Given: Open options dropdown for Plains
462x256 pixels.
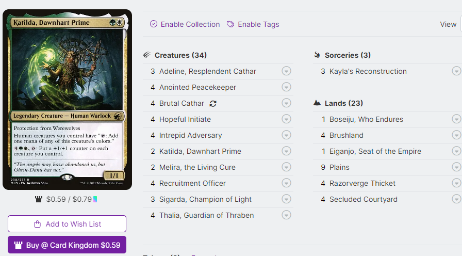Looking at the screenshot, I should (456, 167).
